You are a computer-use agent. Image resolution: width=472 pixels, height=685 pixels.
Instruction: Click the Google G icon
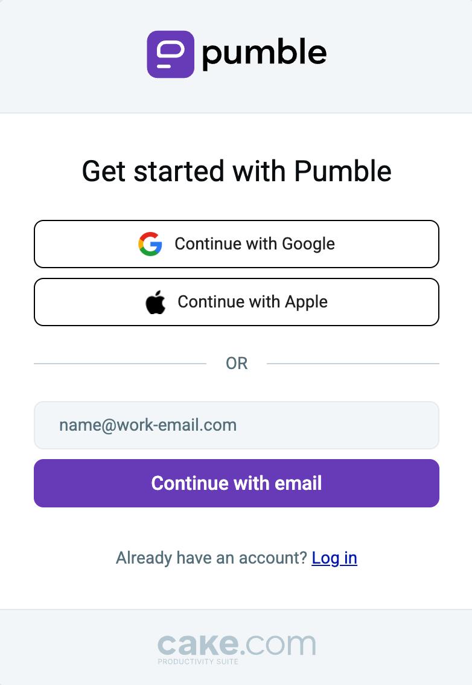[150, 244]
